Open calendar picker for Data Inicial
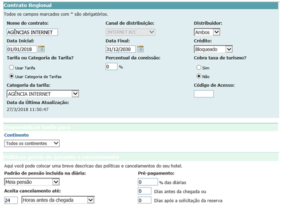Viewport: 281px width, 214px height. [x=41, y=49]
